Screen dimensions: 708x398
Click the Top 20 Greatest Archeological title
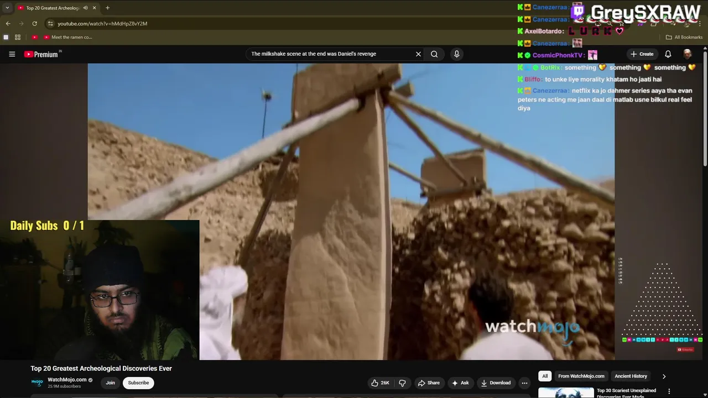101,368
